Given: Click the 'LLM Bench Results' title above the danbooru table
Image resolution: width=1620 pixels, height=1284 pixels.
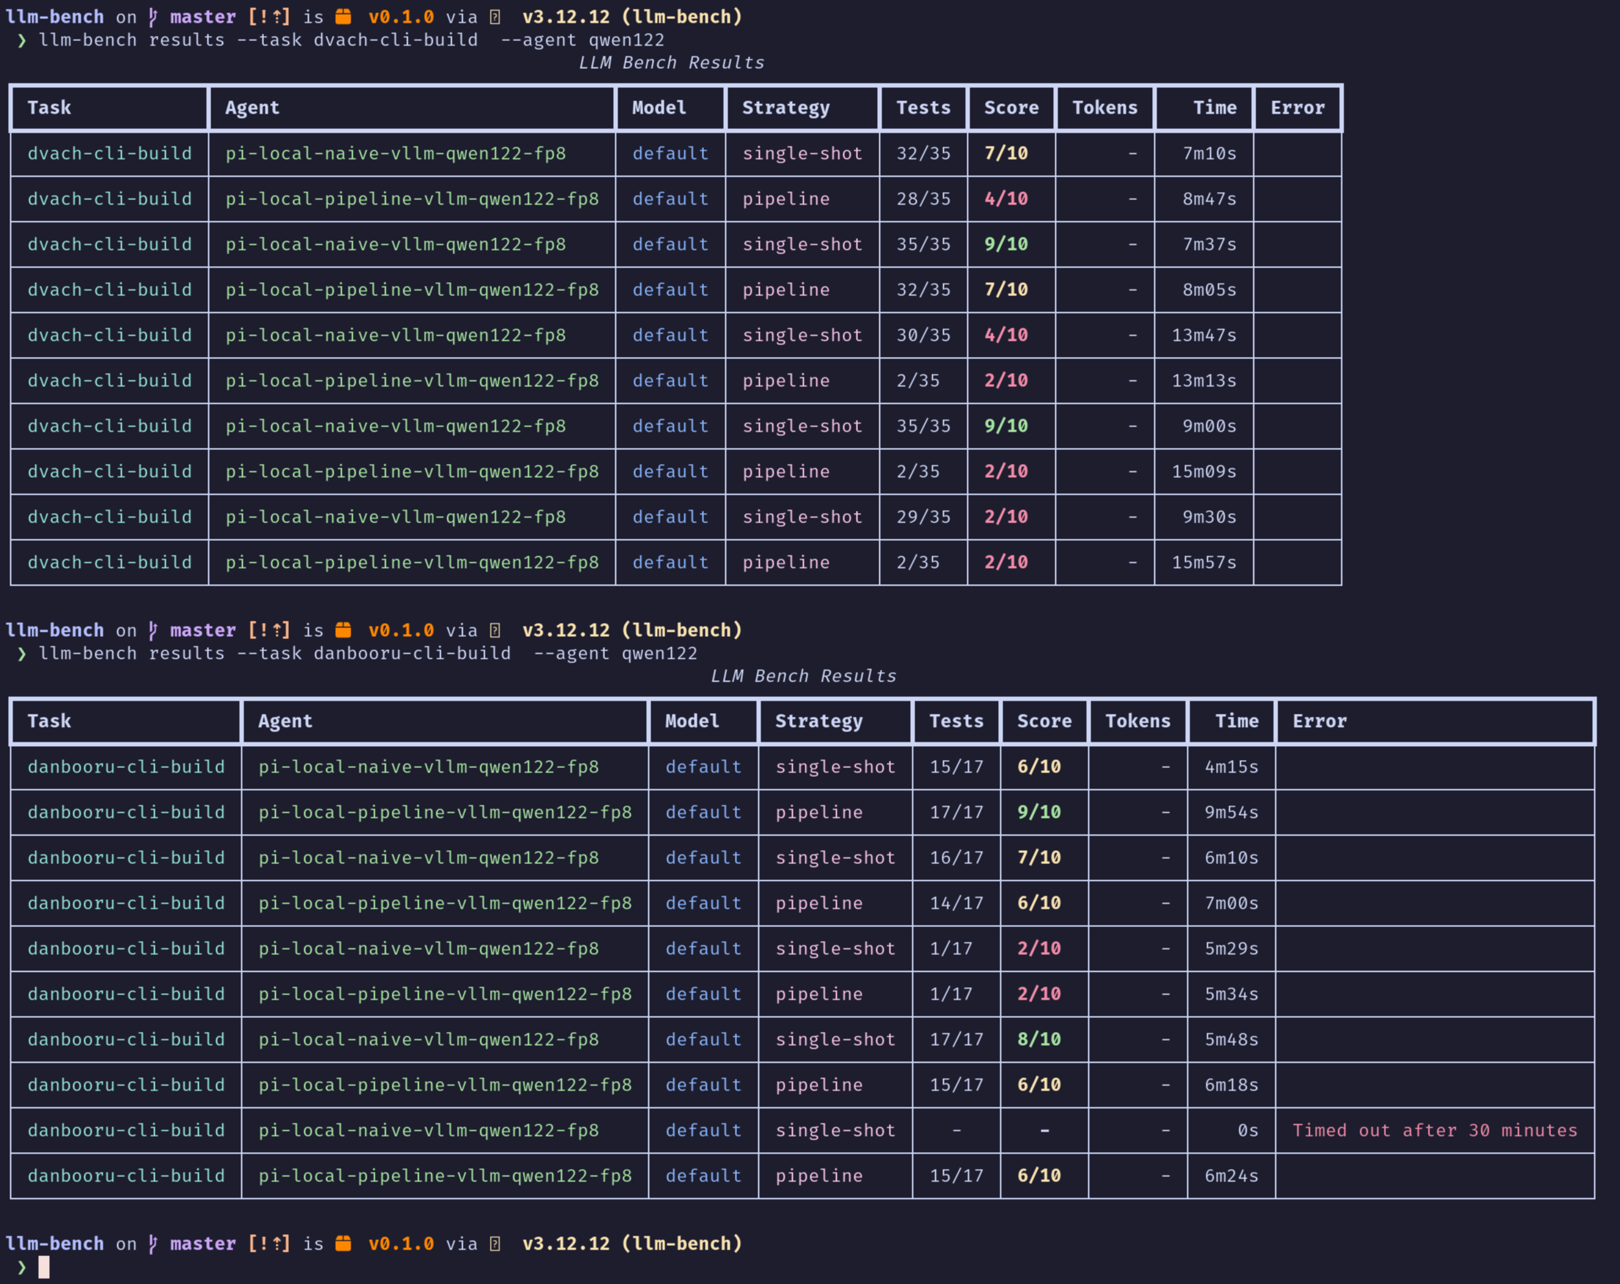Looking at the screenshot, I should pos(804,676).
